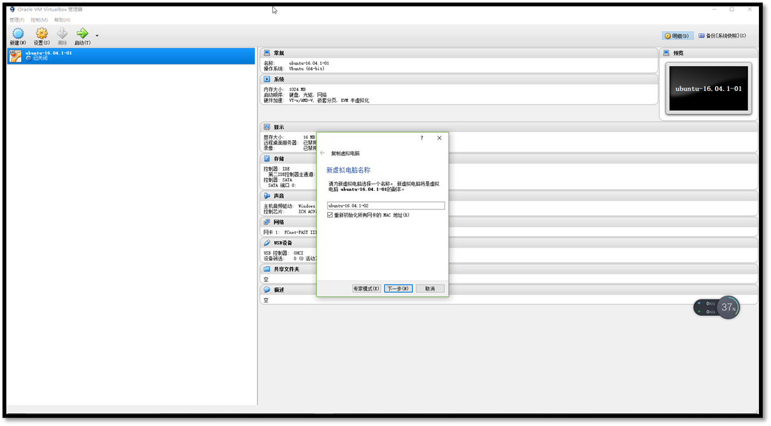Click the 下一步(N) button
Viewport: 771px width, 426px height.
[x=398, y=288]
